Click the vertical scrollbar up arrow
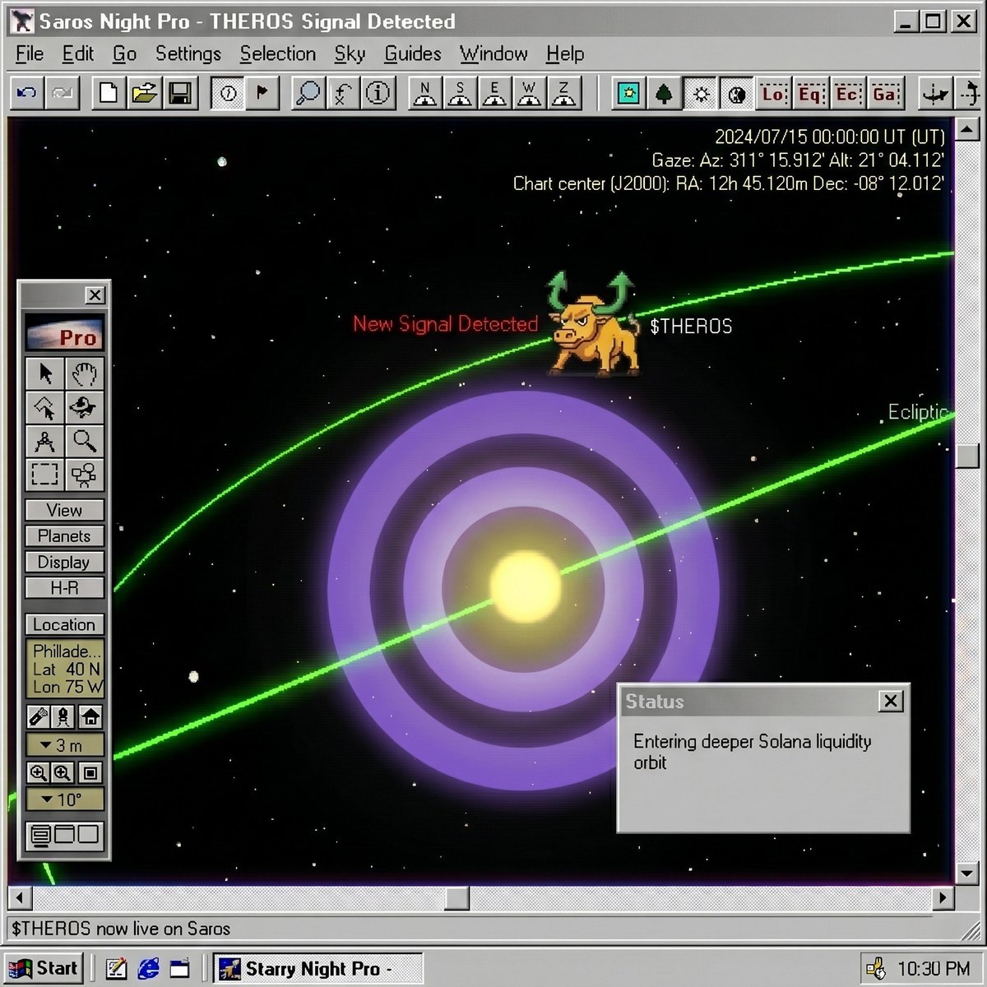This screenshot has height=987, width=987. coord(967,130)
